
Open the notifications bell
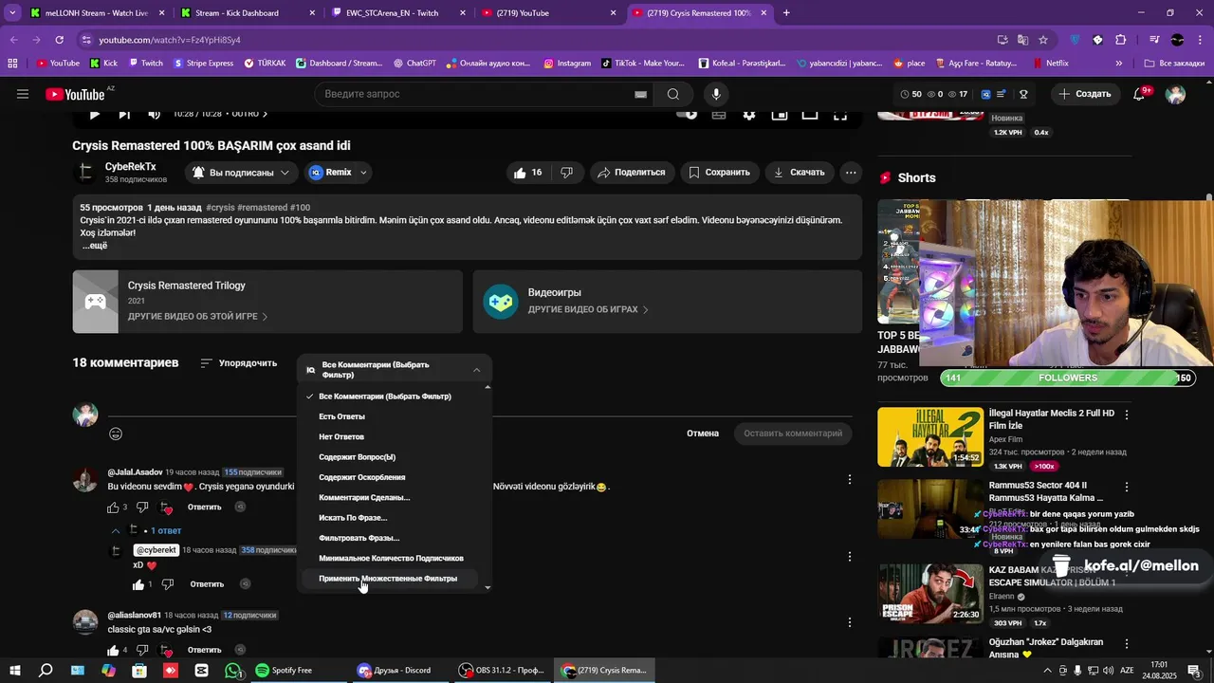1139,94
